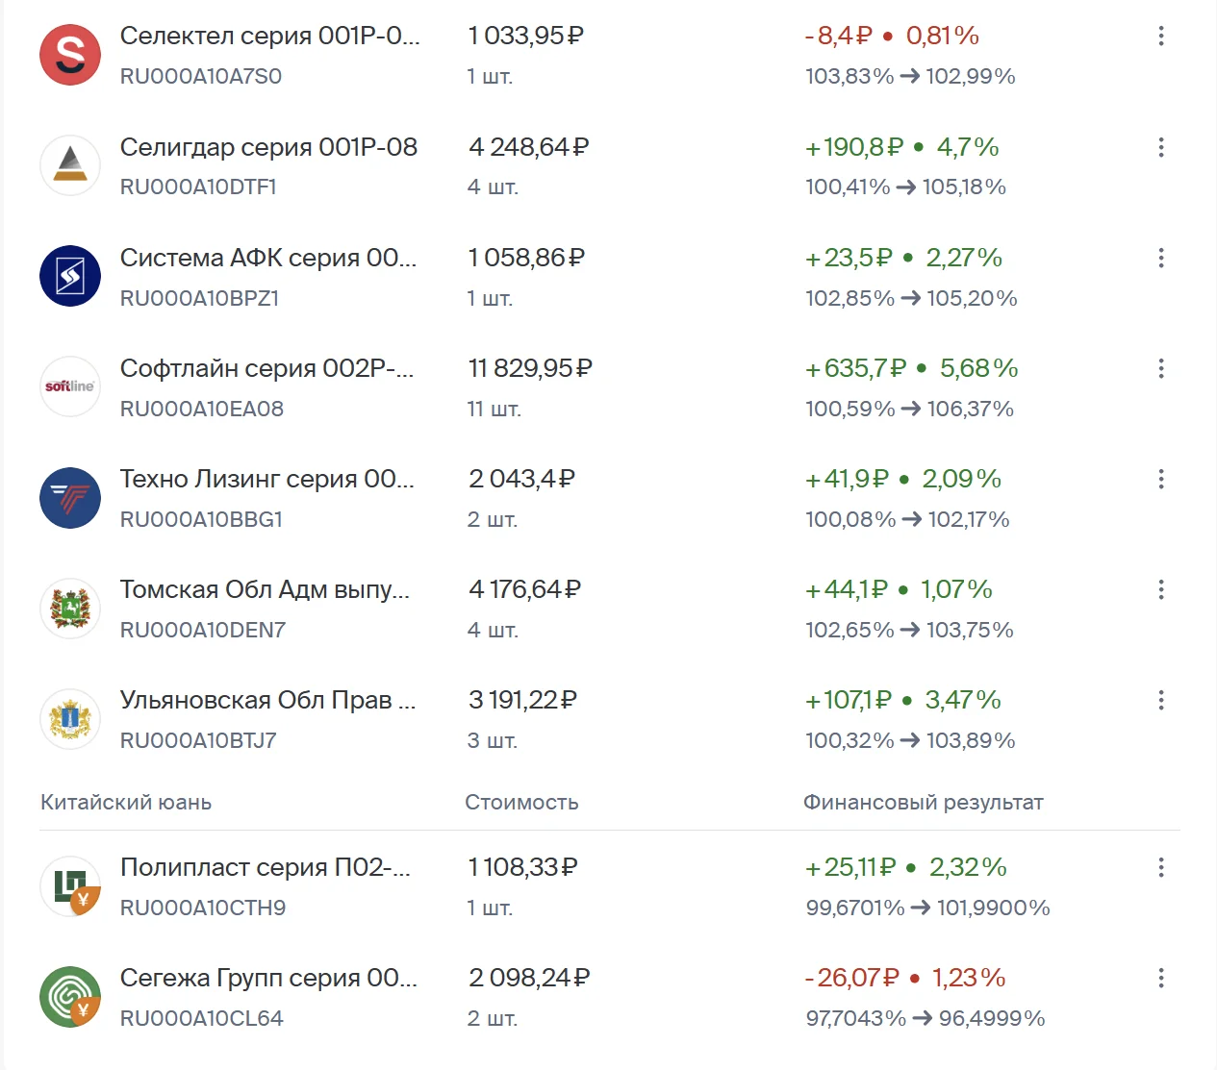
Task: Open the Система АФК серия bond name
Action: tap(268, 258)
